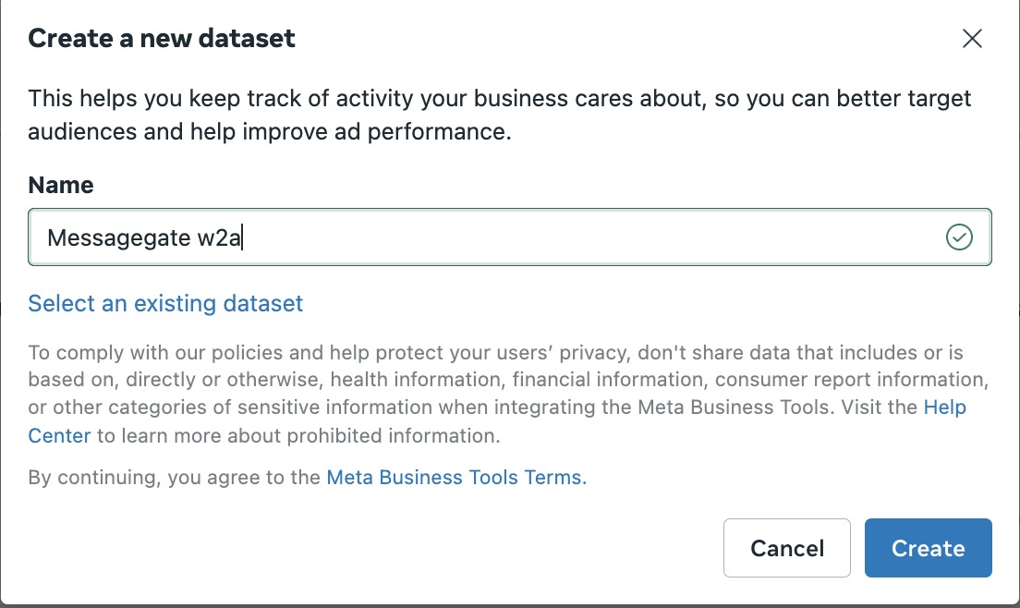Open the "Select an existing dataset" link
Viewport: 1020px width, 608px height.
[x=165, y=303]
